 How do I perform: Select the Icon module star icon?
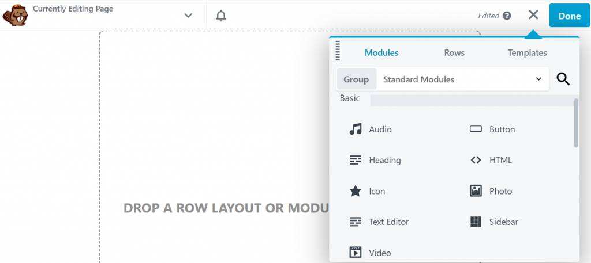coord(355,191)
